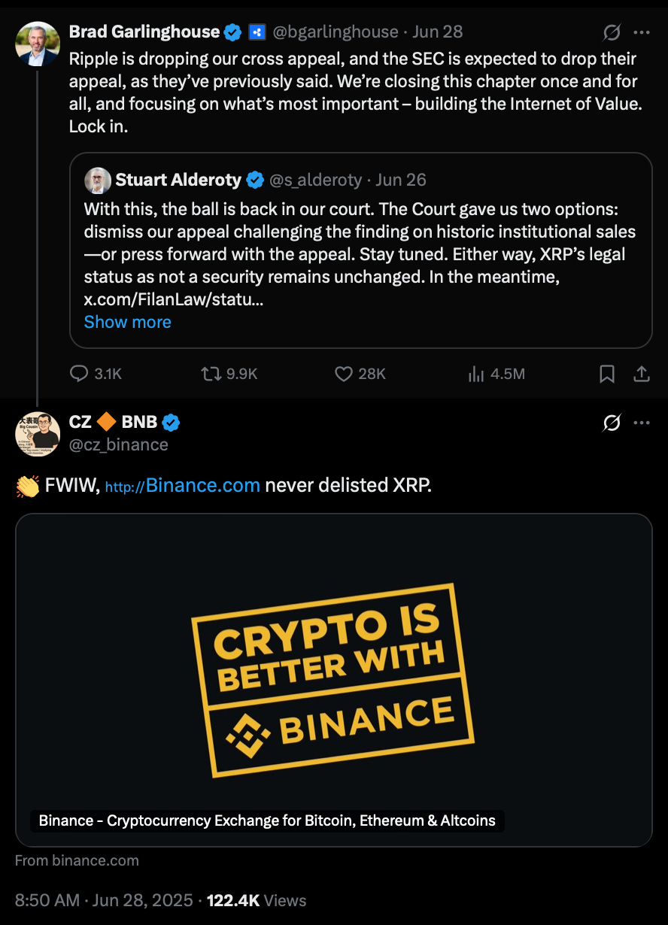The image size is (668, 925).
Task: Click the @cz_binance handle
Action: pyautogui.click(x=119, y=444)
